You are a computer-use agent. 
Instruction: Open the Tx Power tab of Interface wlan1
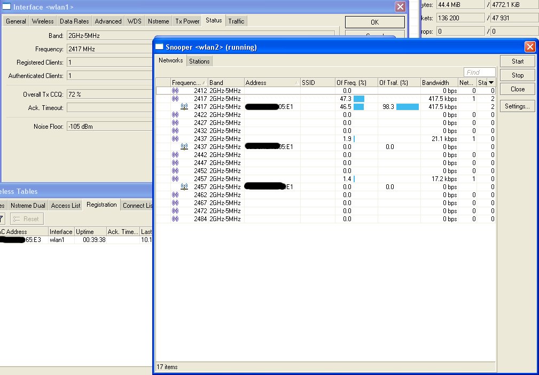186,21
